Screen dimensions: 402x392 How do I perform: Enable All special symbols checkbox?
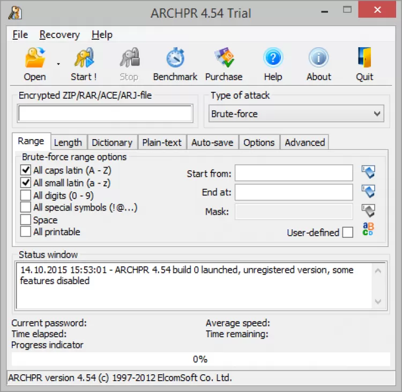(x=26, y=207)
